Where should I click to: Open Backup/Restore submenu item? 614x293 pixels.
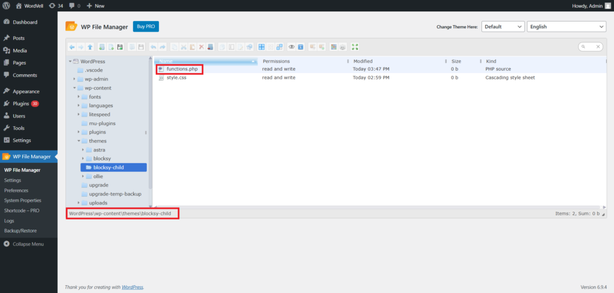pos(20,230)
